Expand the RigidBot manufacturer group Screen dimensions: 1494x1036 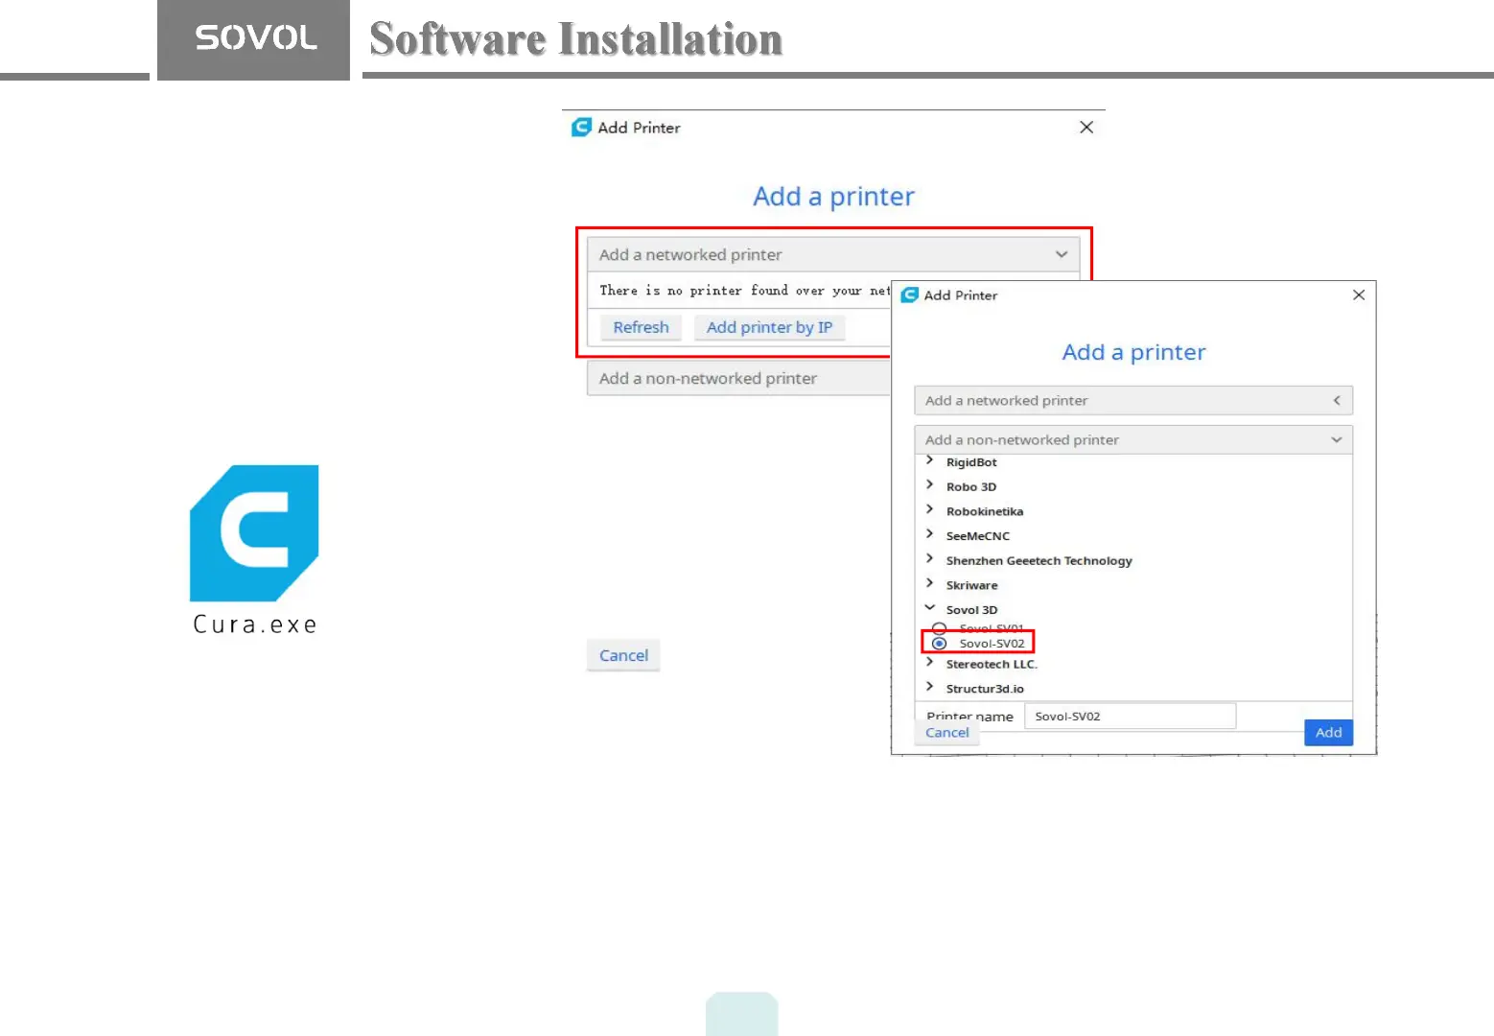[929, 461]
